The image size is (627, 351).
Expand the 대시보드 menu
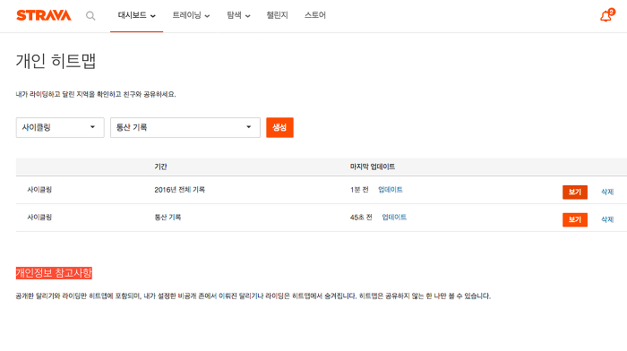(x=137, y=15)
